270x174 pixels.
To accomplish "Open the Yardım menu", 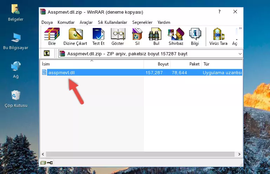I will coord(164,22).
